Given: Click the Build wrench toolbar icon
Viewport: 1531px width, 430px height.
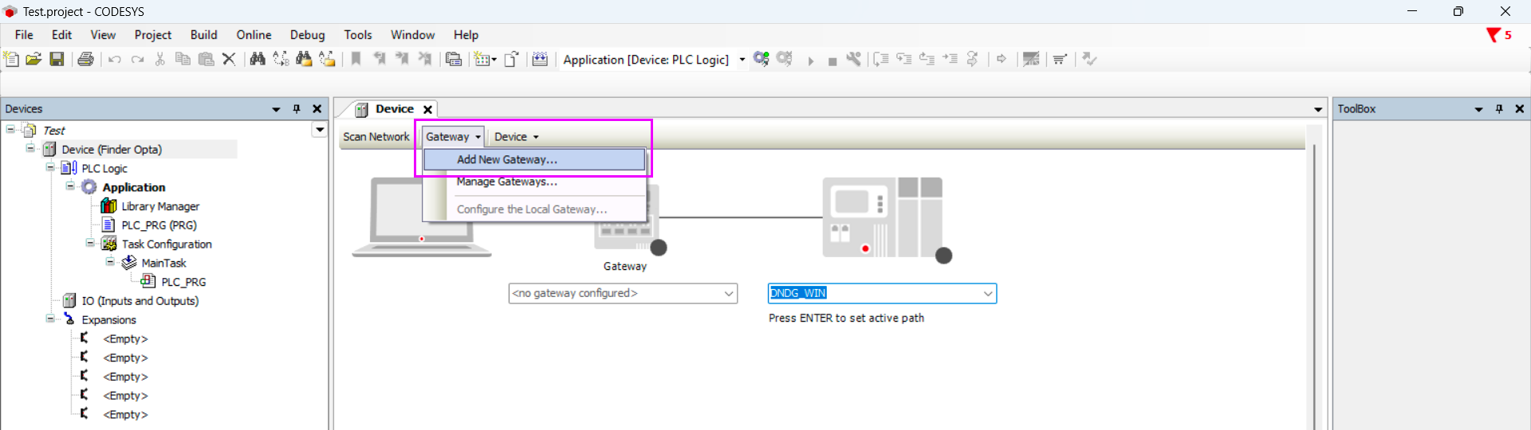Looking at the screenshot, I should 854,59.
